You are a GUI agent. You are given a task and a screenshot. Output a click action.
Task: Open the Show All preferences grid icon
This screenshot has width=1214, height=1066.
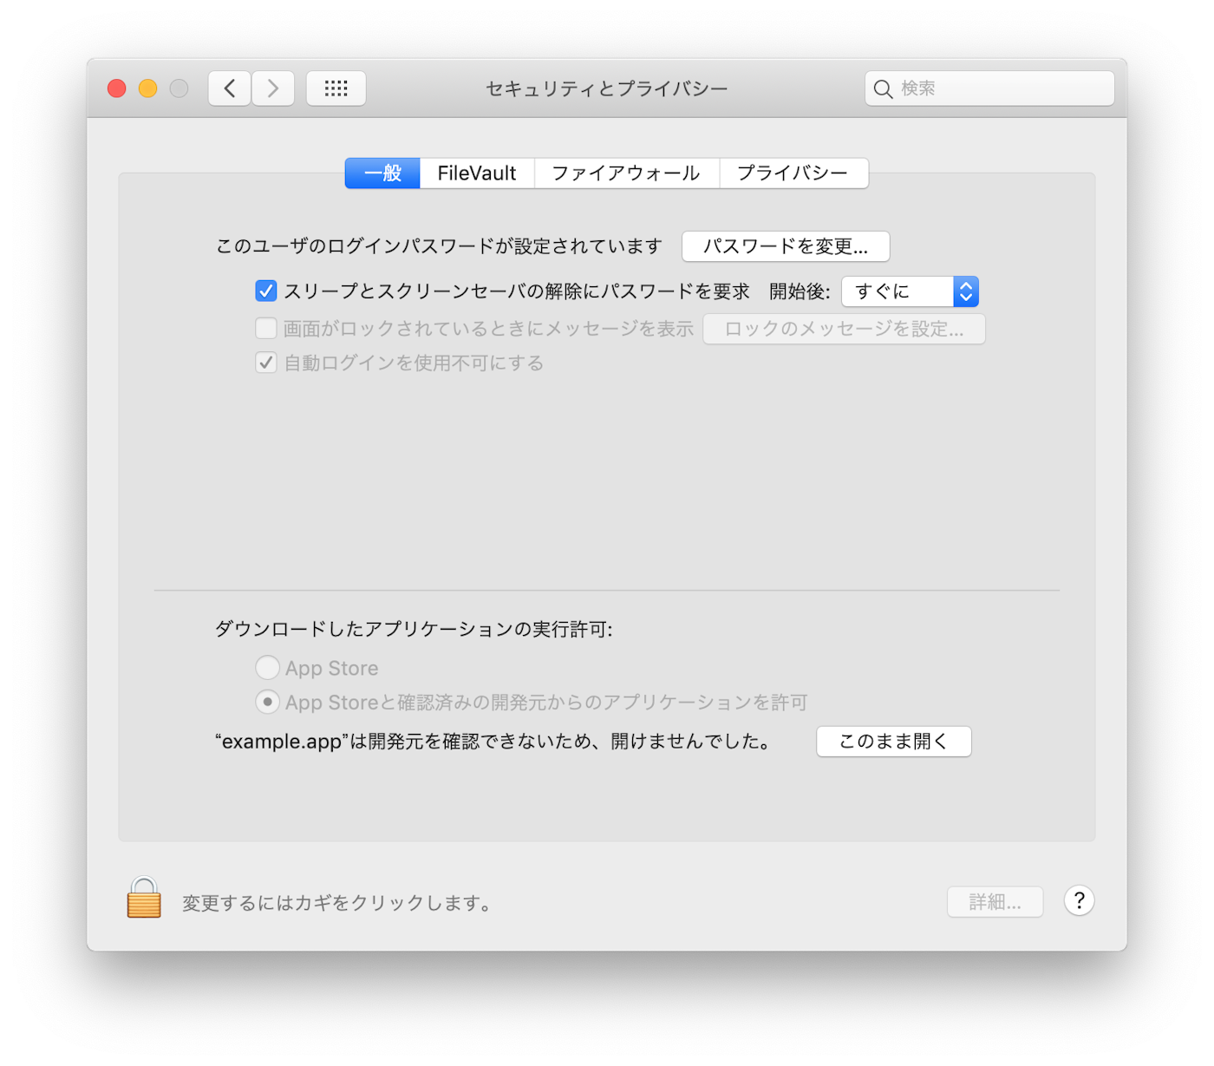[x=336, y=88]
